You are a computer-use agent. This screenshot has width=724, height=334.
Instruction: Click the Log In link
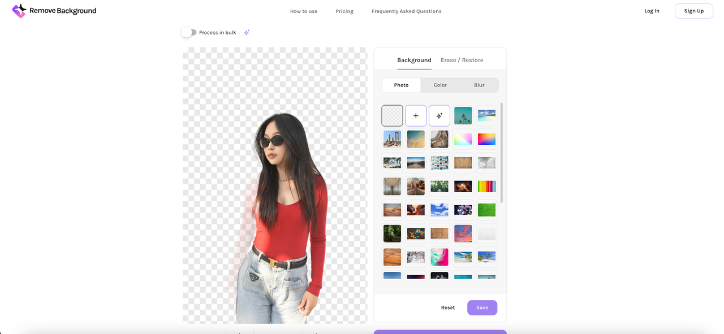[x=652, y=11]
